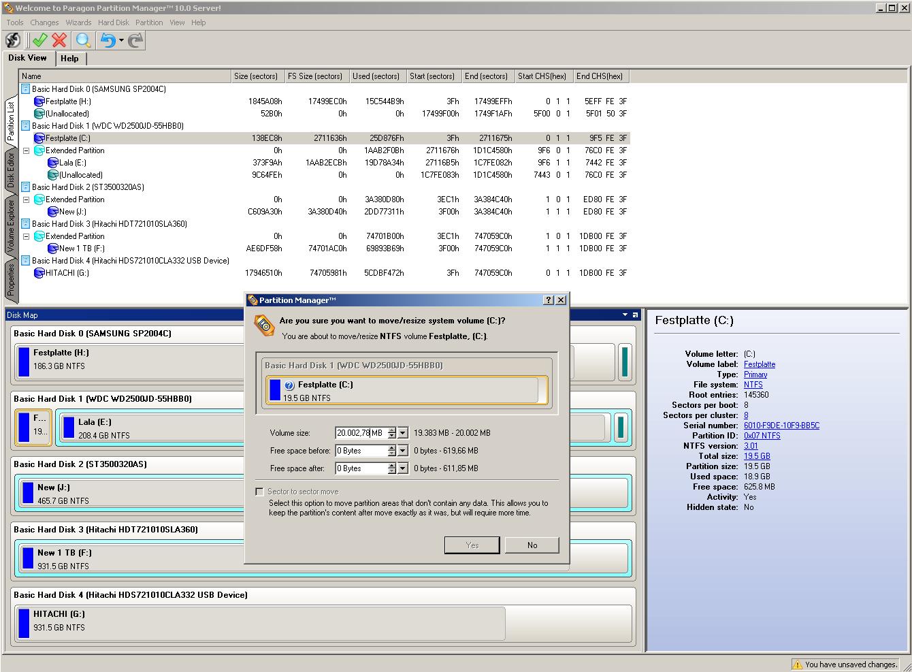Open the Hard Disk menu

[113, 22]
